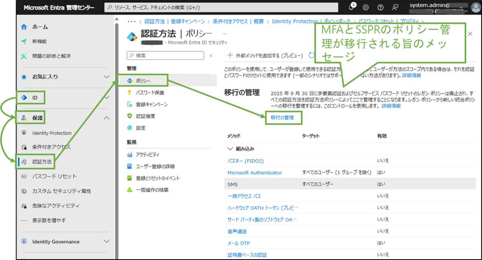Open 詳細情報 link in the migration notice
This screenshot has height=260, width=482.
point(391,106)
